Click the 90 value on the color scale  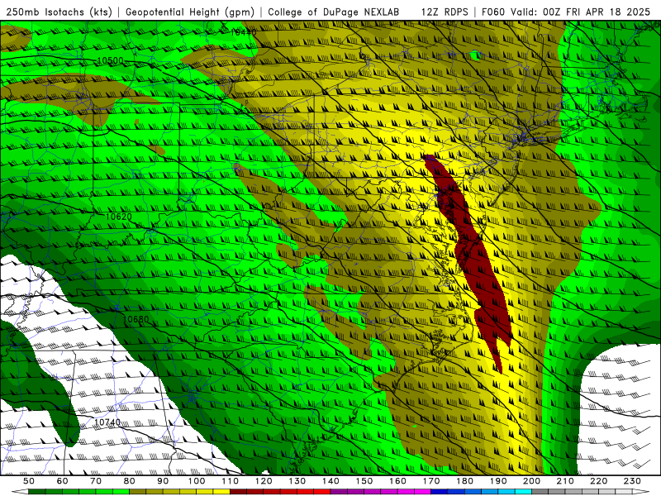point(163,481)
